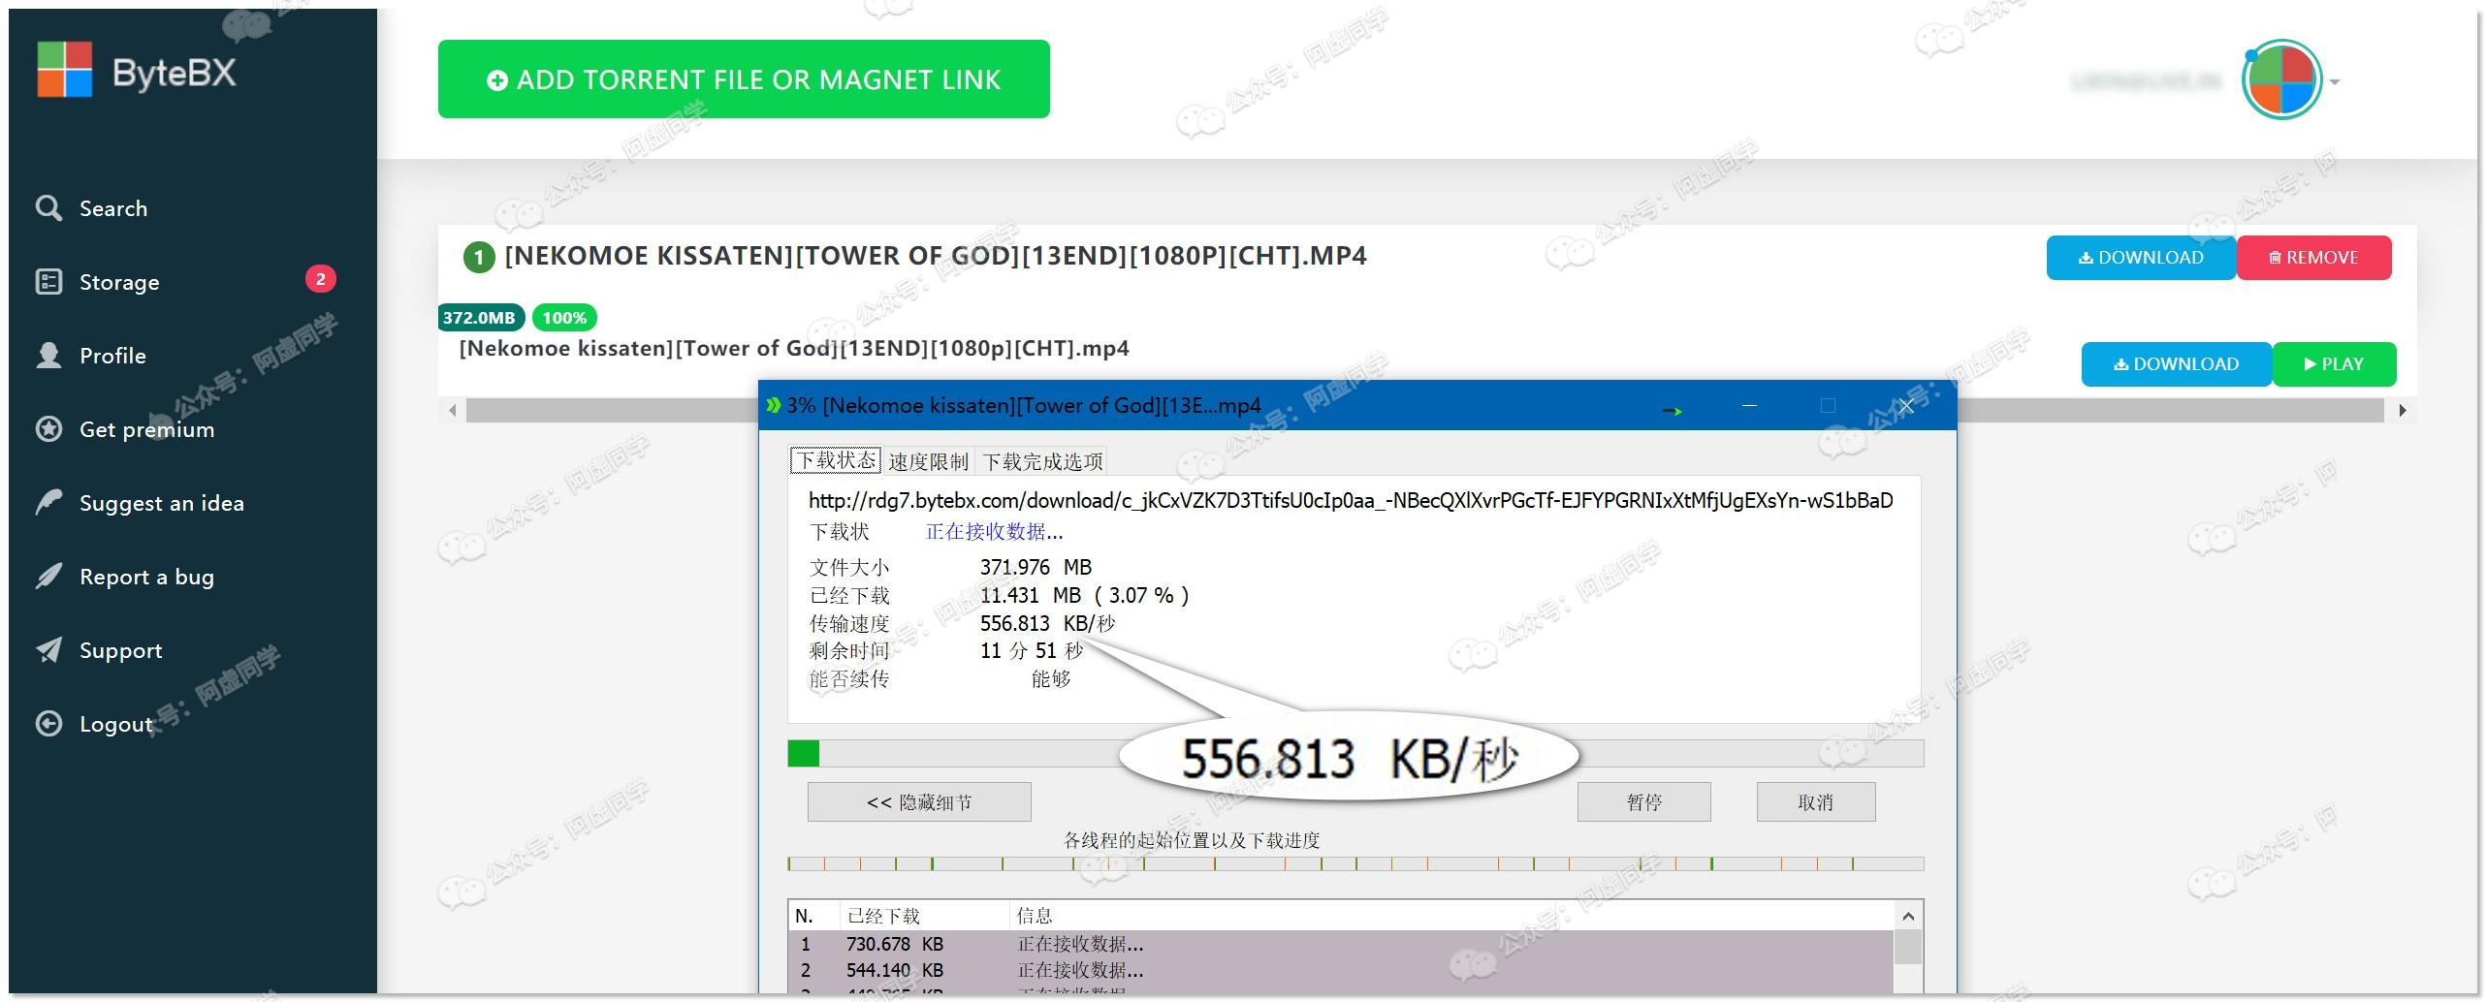
Task: Click the file size value 371.976 MB
Action: tap(1036, 567)
